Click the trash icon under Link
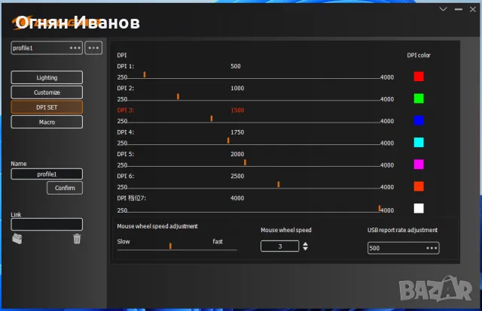This screenshot has height=311, width=482. [77, 239]
